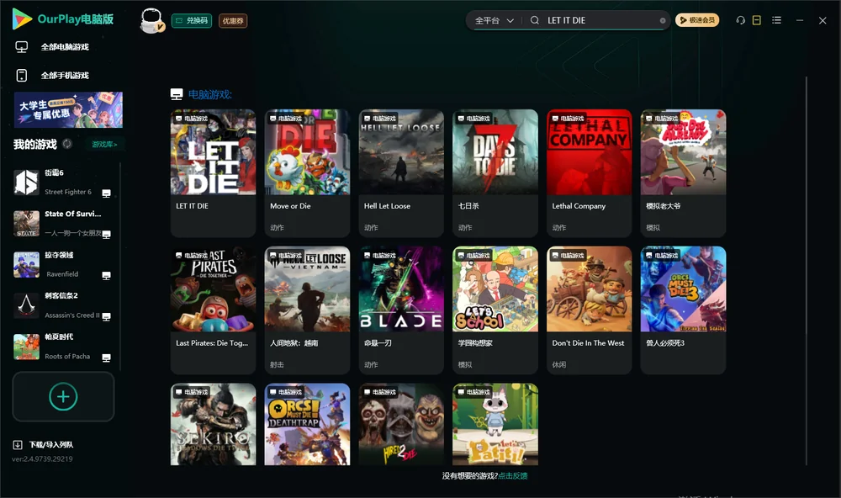Open the Sekiro game cover
The image size is (841, 498).
[213, 424]
